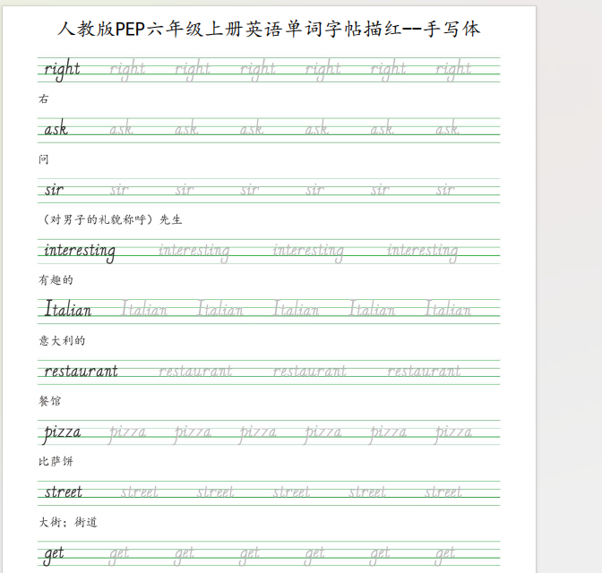
Task: Select the bold black model word "street"
Action: pos(64,492)
